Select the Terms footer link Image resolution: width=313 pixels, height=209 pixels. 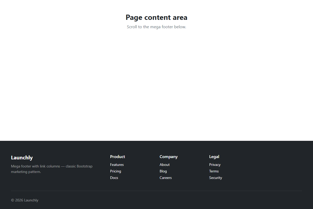point(214,171)
